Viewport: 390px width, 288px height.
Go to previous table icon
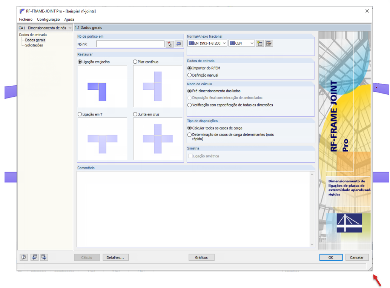[x=35, y=257]
